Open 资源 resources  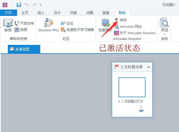(21, 30)
